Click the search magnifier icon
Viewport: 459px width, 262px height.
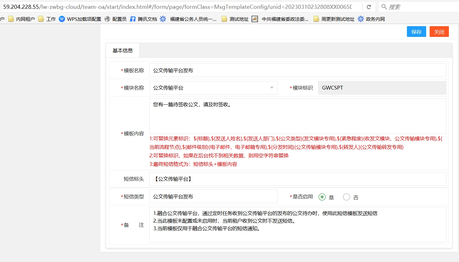[x=384, y=7]
